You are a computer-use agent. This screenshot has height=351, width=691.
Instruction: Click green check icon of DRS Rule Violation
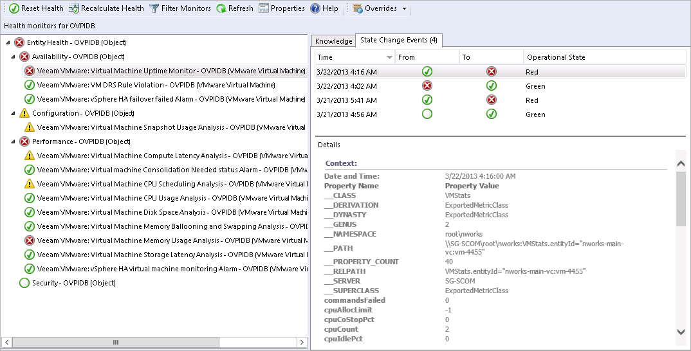(30, 85)
